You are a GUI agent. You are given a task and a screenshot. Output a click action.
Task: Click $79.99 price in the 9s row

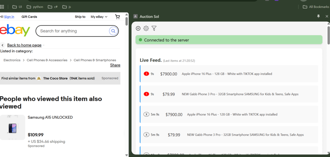pos(169,94)
